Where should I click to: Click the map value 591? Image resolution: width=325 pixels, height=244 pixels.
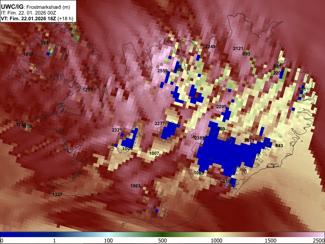[44, 43]
